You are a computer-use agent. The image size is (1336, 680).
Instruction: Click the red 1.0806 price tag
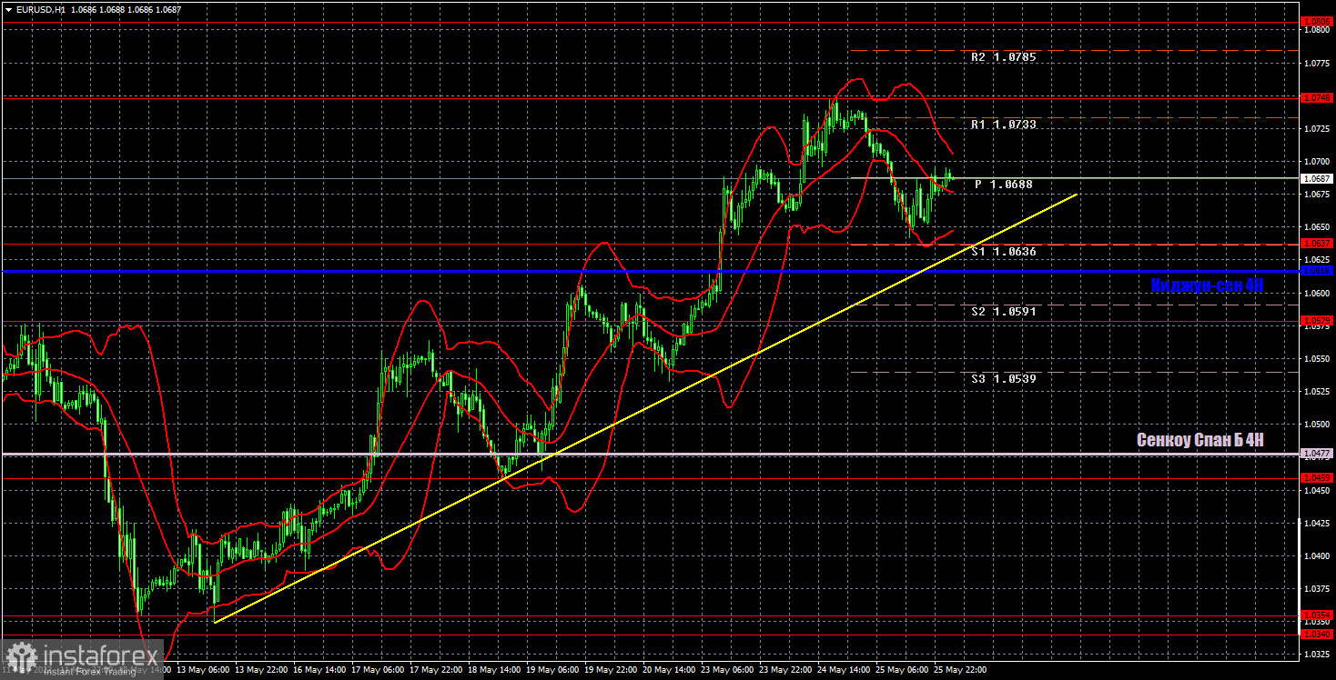click(1317, 21)
